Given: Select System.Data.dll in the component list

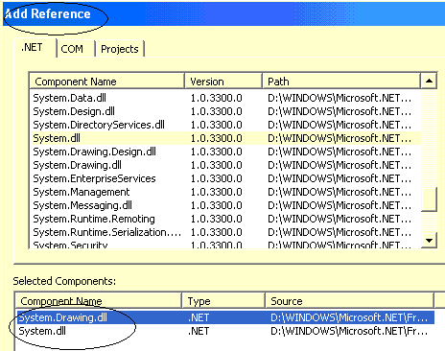Looking at the screenshot, I should [225, 98].
